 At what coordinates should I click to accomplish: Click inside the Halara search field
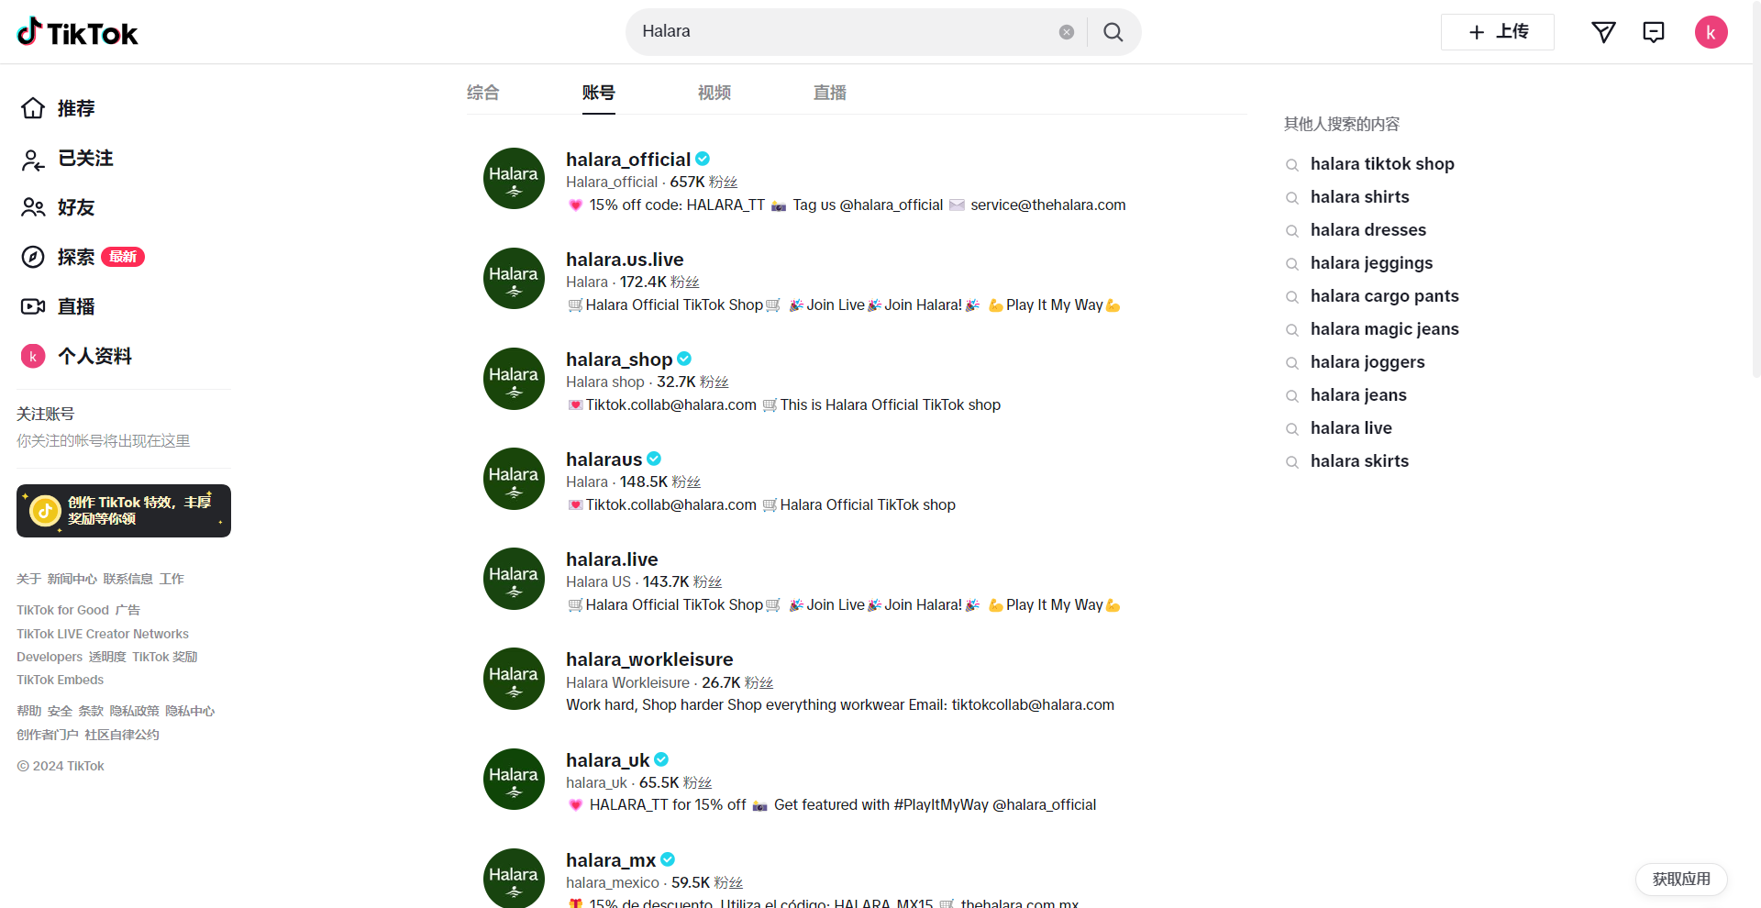click(844, 32)
